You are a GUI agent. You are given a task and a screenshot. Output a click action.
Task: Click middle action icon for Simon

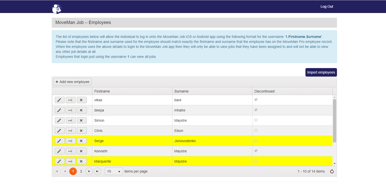pos(71,120)
